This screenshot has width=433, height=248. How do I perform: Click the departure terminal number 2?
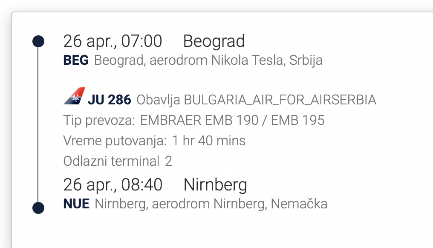(169, 161)
